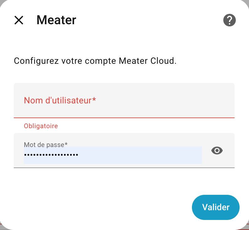
Task: Reveal the hidden password characters
Action: (x=217, y=151)
